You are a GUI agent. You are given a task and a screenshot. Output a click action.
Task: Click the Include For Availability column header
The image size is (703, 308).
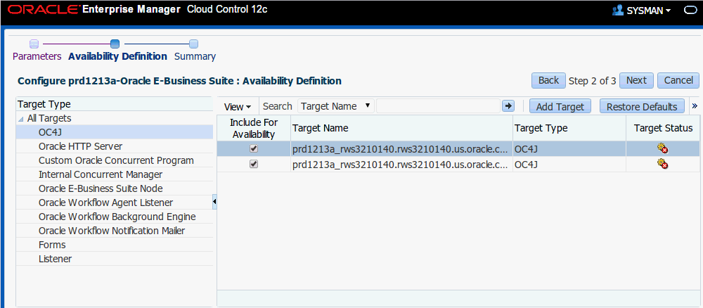[x=254, y=128]
